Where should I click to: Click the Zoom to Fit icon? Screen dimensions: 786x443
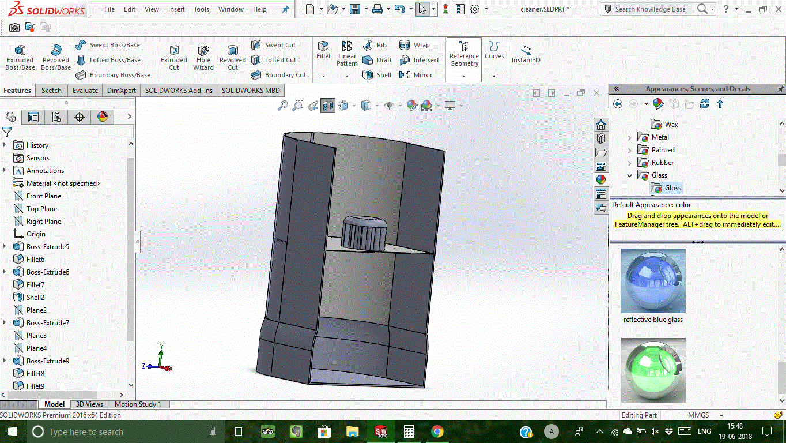[x=283, y=106]
